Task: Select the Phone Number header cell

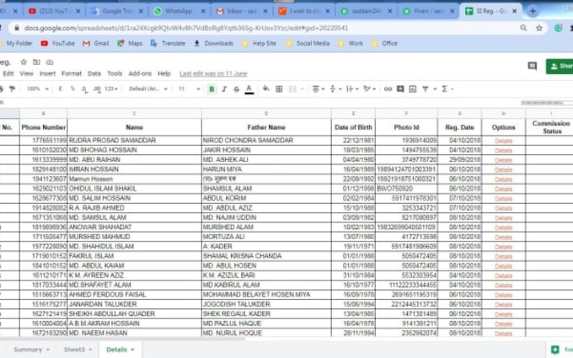Action: click(44, 127)
